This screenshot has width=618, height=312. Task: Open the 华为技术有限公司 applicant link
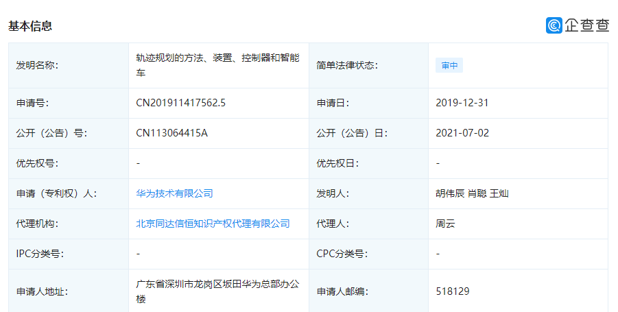click(x=174, y=193)
